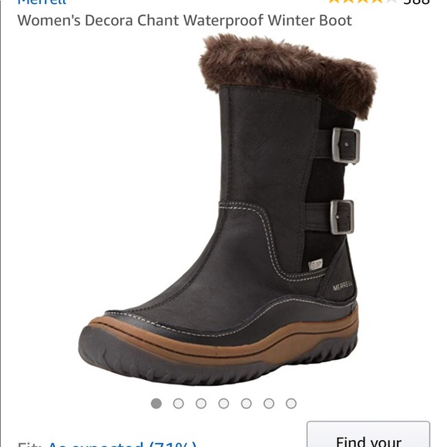Tap the small waterproof tag on boot
The width and height of the screenshot is (447, 447).
click(315, 265)
